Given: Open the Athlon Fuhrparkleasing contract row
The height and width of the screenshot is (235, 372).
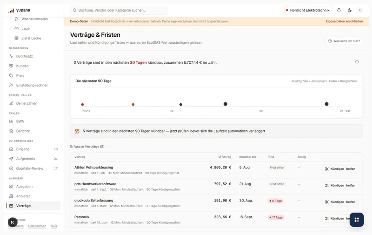Looking at the screenshot, I should tap(216, 170).
